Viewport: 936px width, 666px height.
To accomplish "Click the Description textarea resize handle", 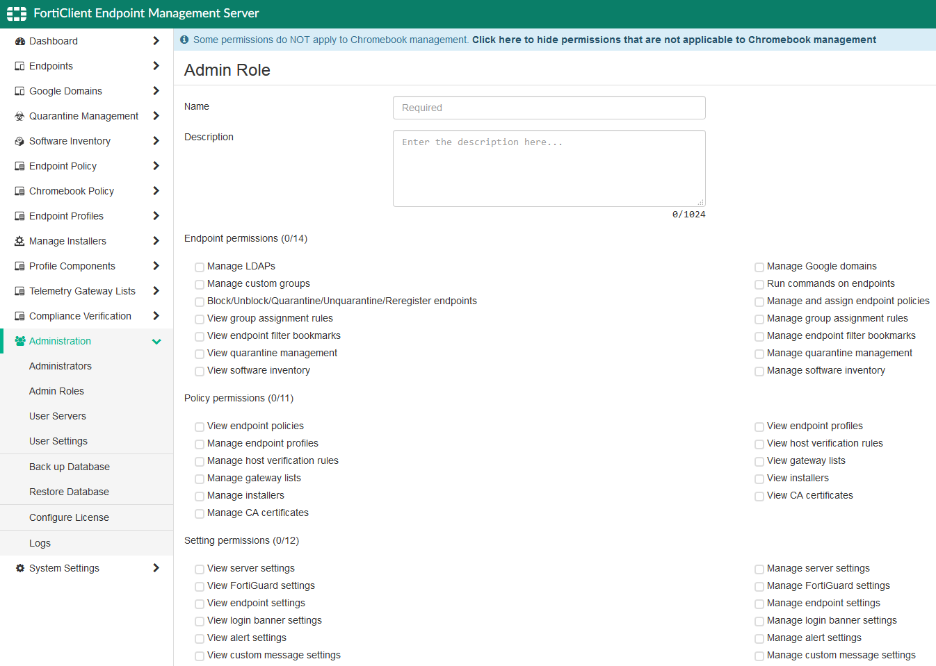I will (x=701, y=202).
